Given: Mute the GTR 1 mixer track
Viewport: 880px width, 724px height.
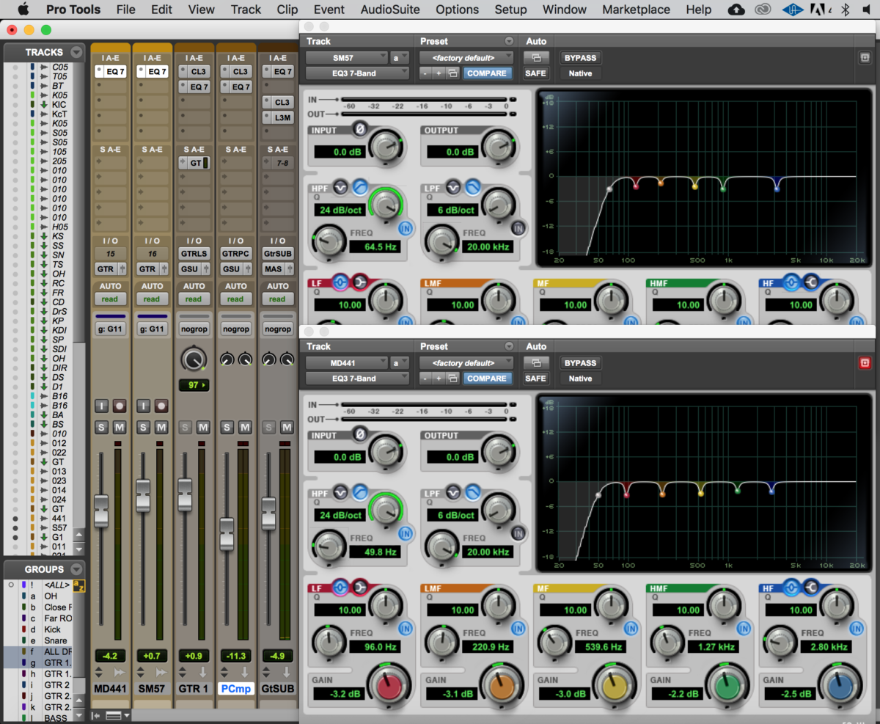Looking at the screenshot, I should click(202, 428).
